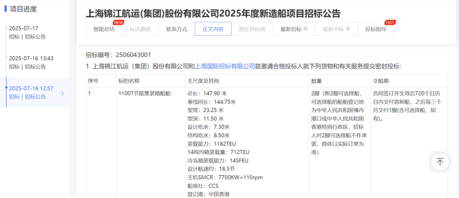Open the 联系方式 tab
Viewport: 459px width, 198px height.
click(x=176, y=29)
